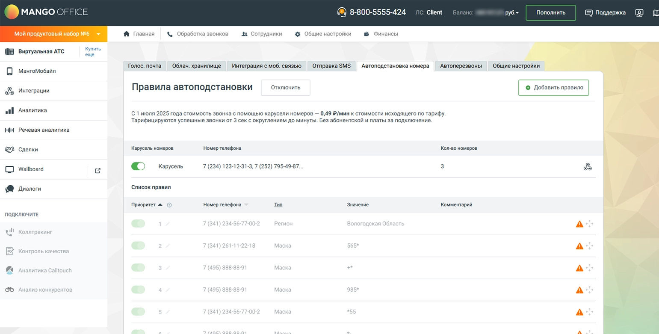The height and width of the screenshot is (334, 659).
Task: Click the Добавить правило button
Action: pos(553,88)
